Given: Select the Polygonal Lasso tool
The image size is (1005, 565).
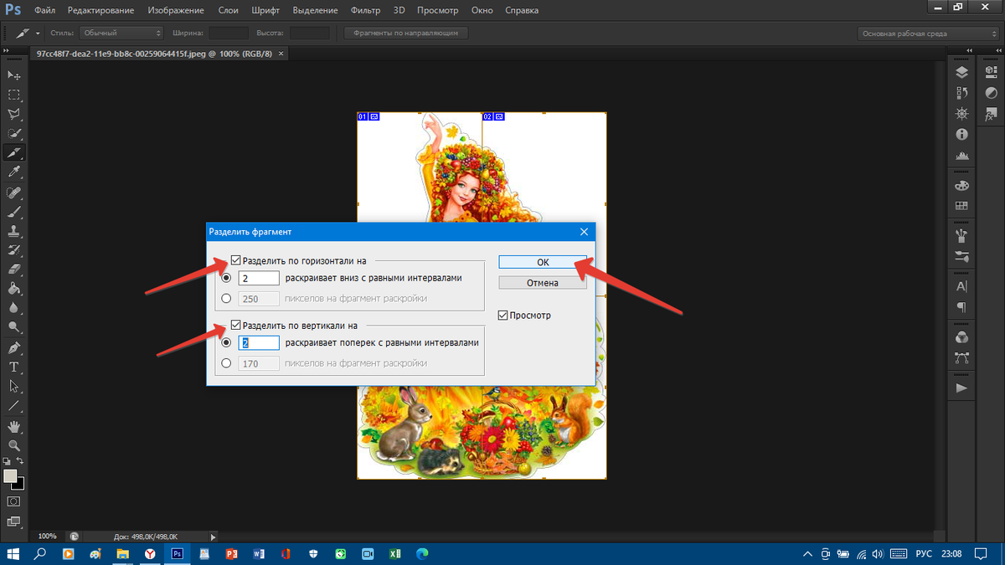Looking at the screenshot, I should 14,114.
